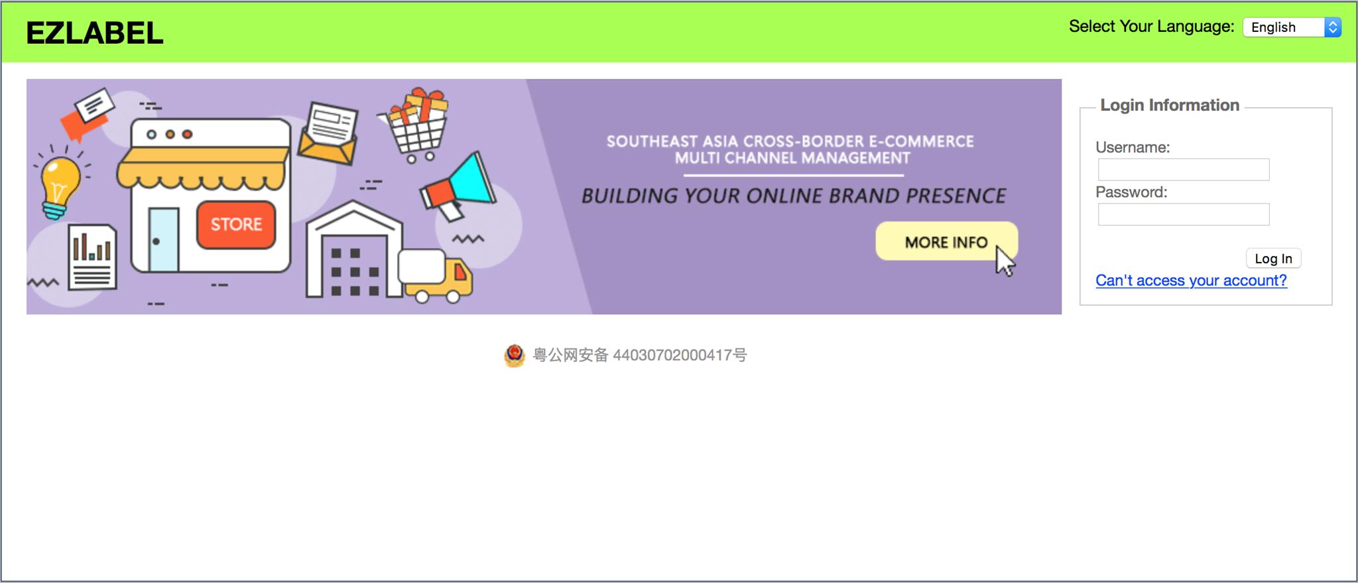Click the "Login Information" heading

[x=1170, y=105]
